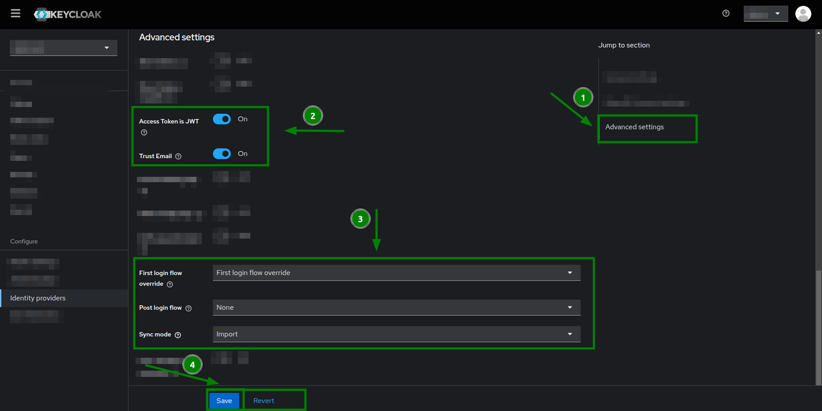Show help tooltip for Access Token is JWT
The height and width of the screenshot is (411, 822).
click(144, 132)
